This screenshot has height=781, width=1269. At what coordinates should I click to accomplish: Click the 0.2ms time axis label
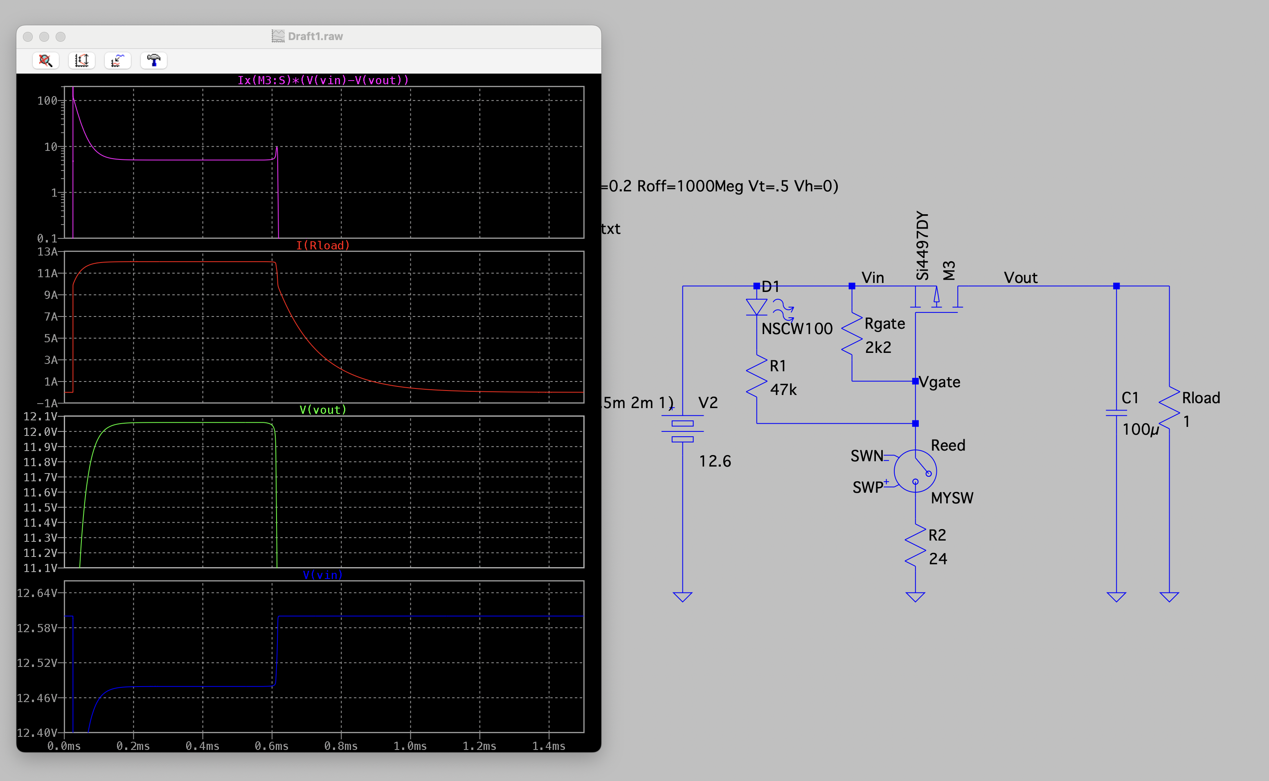tap(133, 746)
